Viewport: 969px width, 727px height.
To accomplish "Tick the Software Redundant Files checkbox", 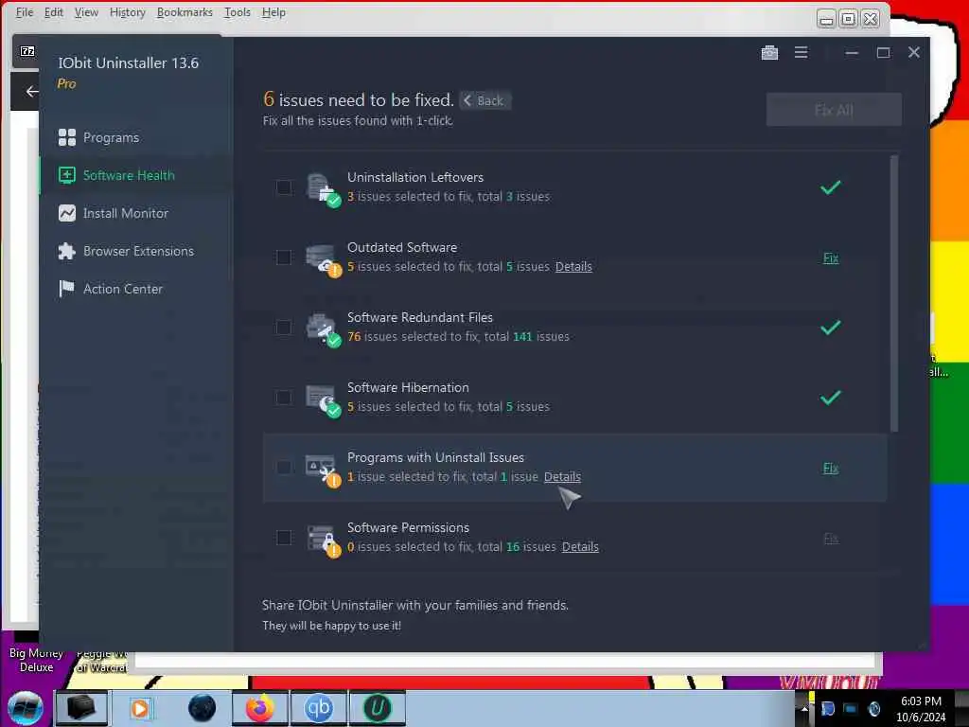I will tap(284, 327).
